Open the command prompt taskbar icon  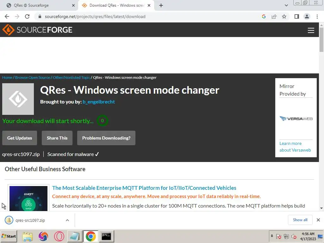(x=106, y=236)
